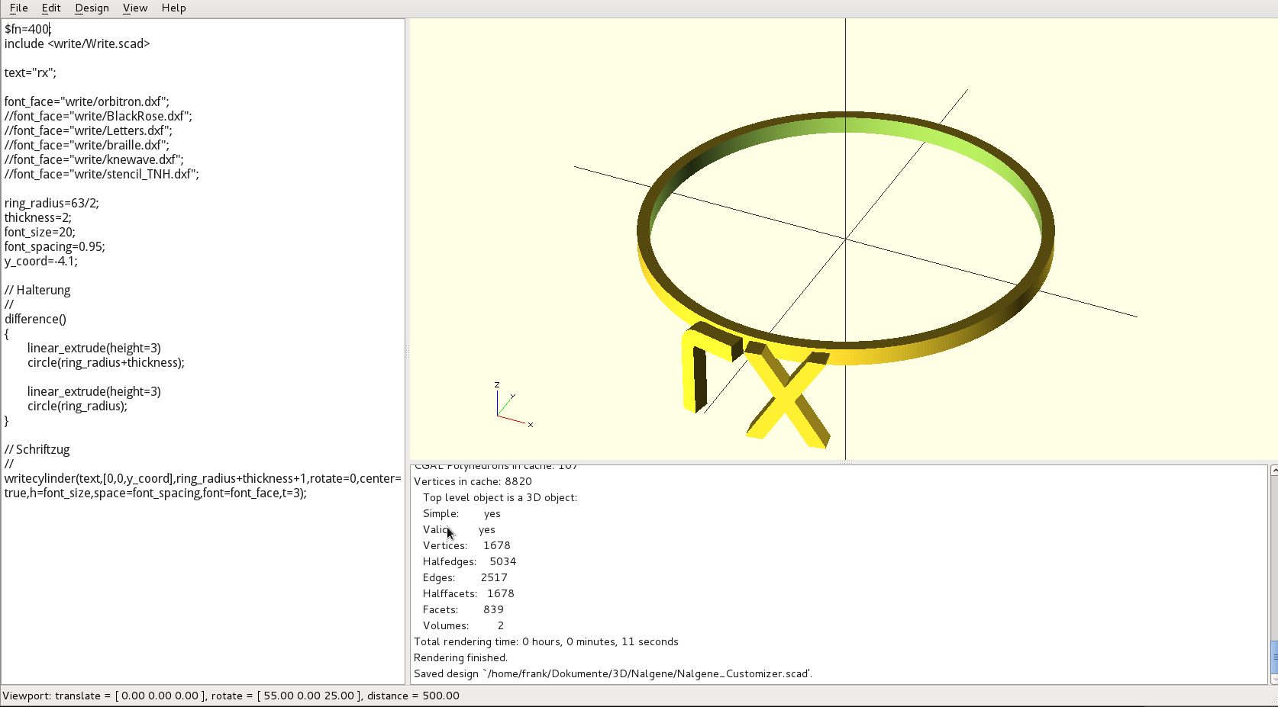Click the 'Edges: 2517' console line
1278x707 pixels.
coord(465,577)
